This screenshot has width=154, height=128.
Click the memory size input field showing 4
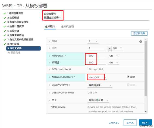coord(96,48)
